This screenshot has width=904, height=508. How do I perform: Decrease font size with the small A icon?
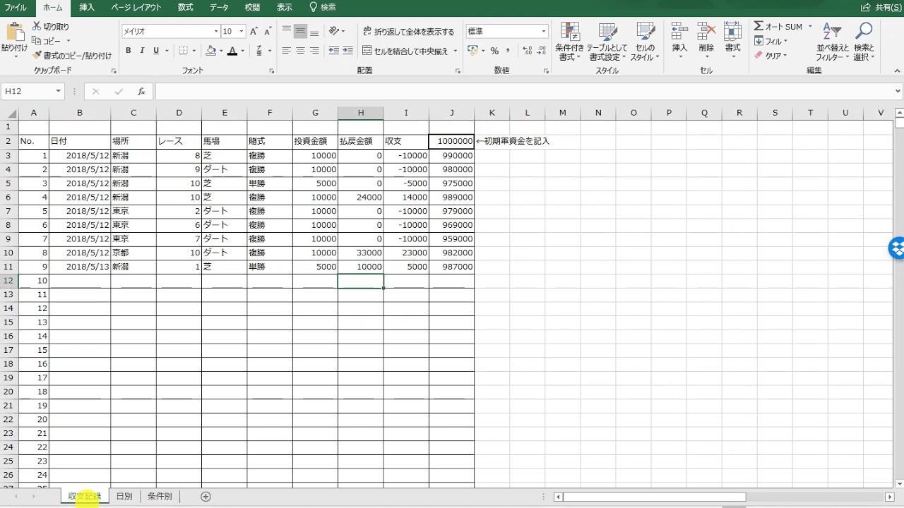coord(268,32)
